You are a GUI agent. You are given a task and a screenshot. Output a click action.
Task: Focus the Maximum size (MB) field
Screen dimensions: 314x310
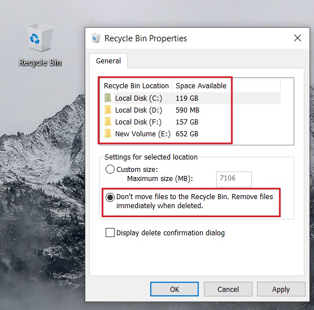(234, 179)
